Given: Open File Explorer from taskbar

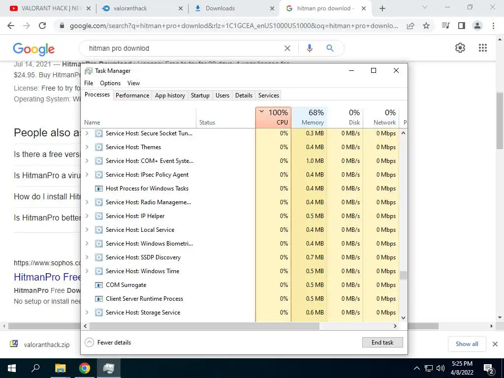Looking at the screenshot, I should point(60,368).
